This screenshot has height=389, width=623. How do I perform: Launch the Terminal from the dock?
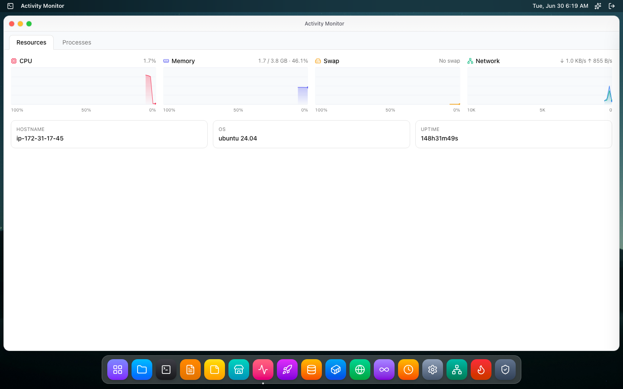pos(166,370)
